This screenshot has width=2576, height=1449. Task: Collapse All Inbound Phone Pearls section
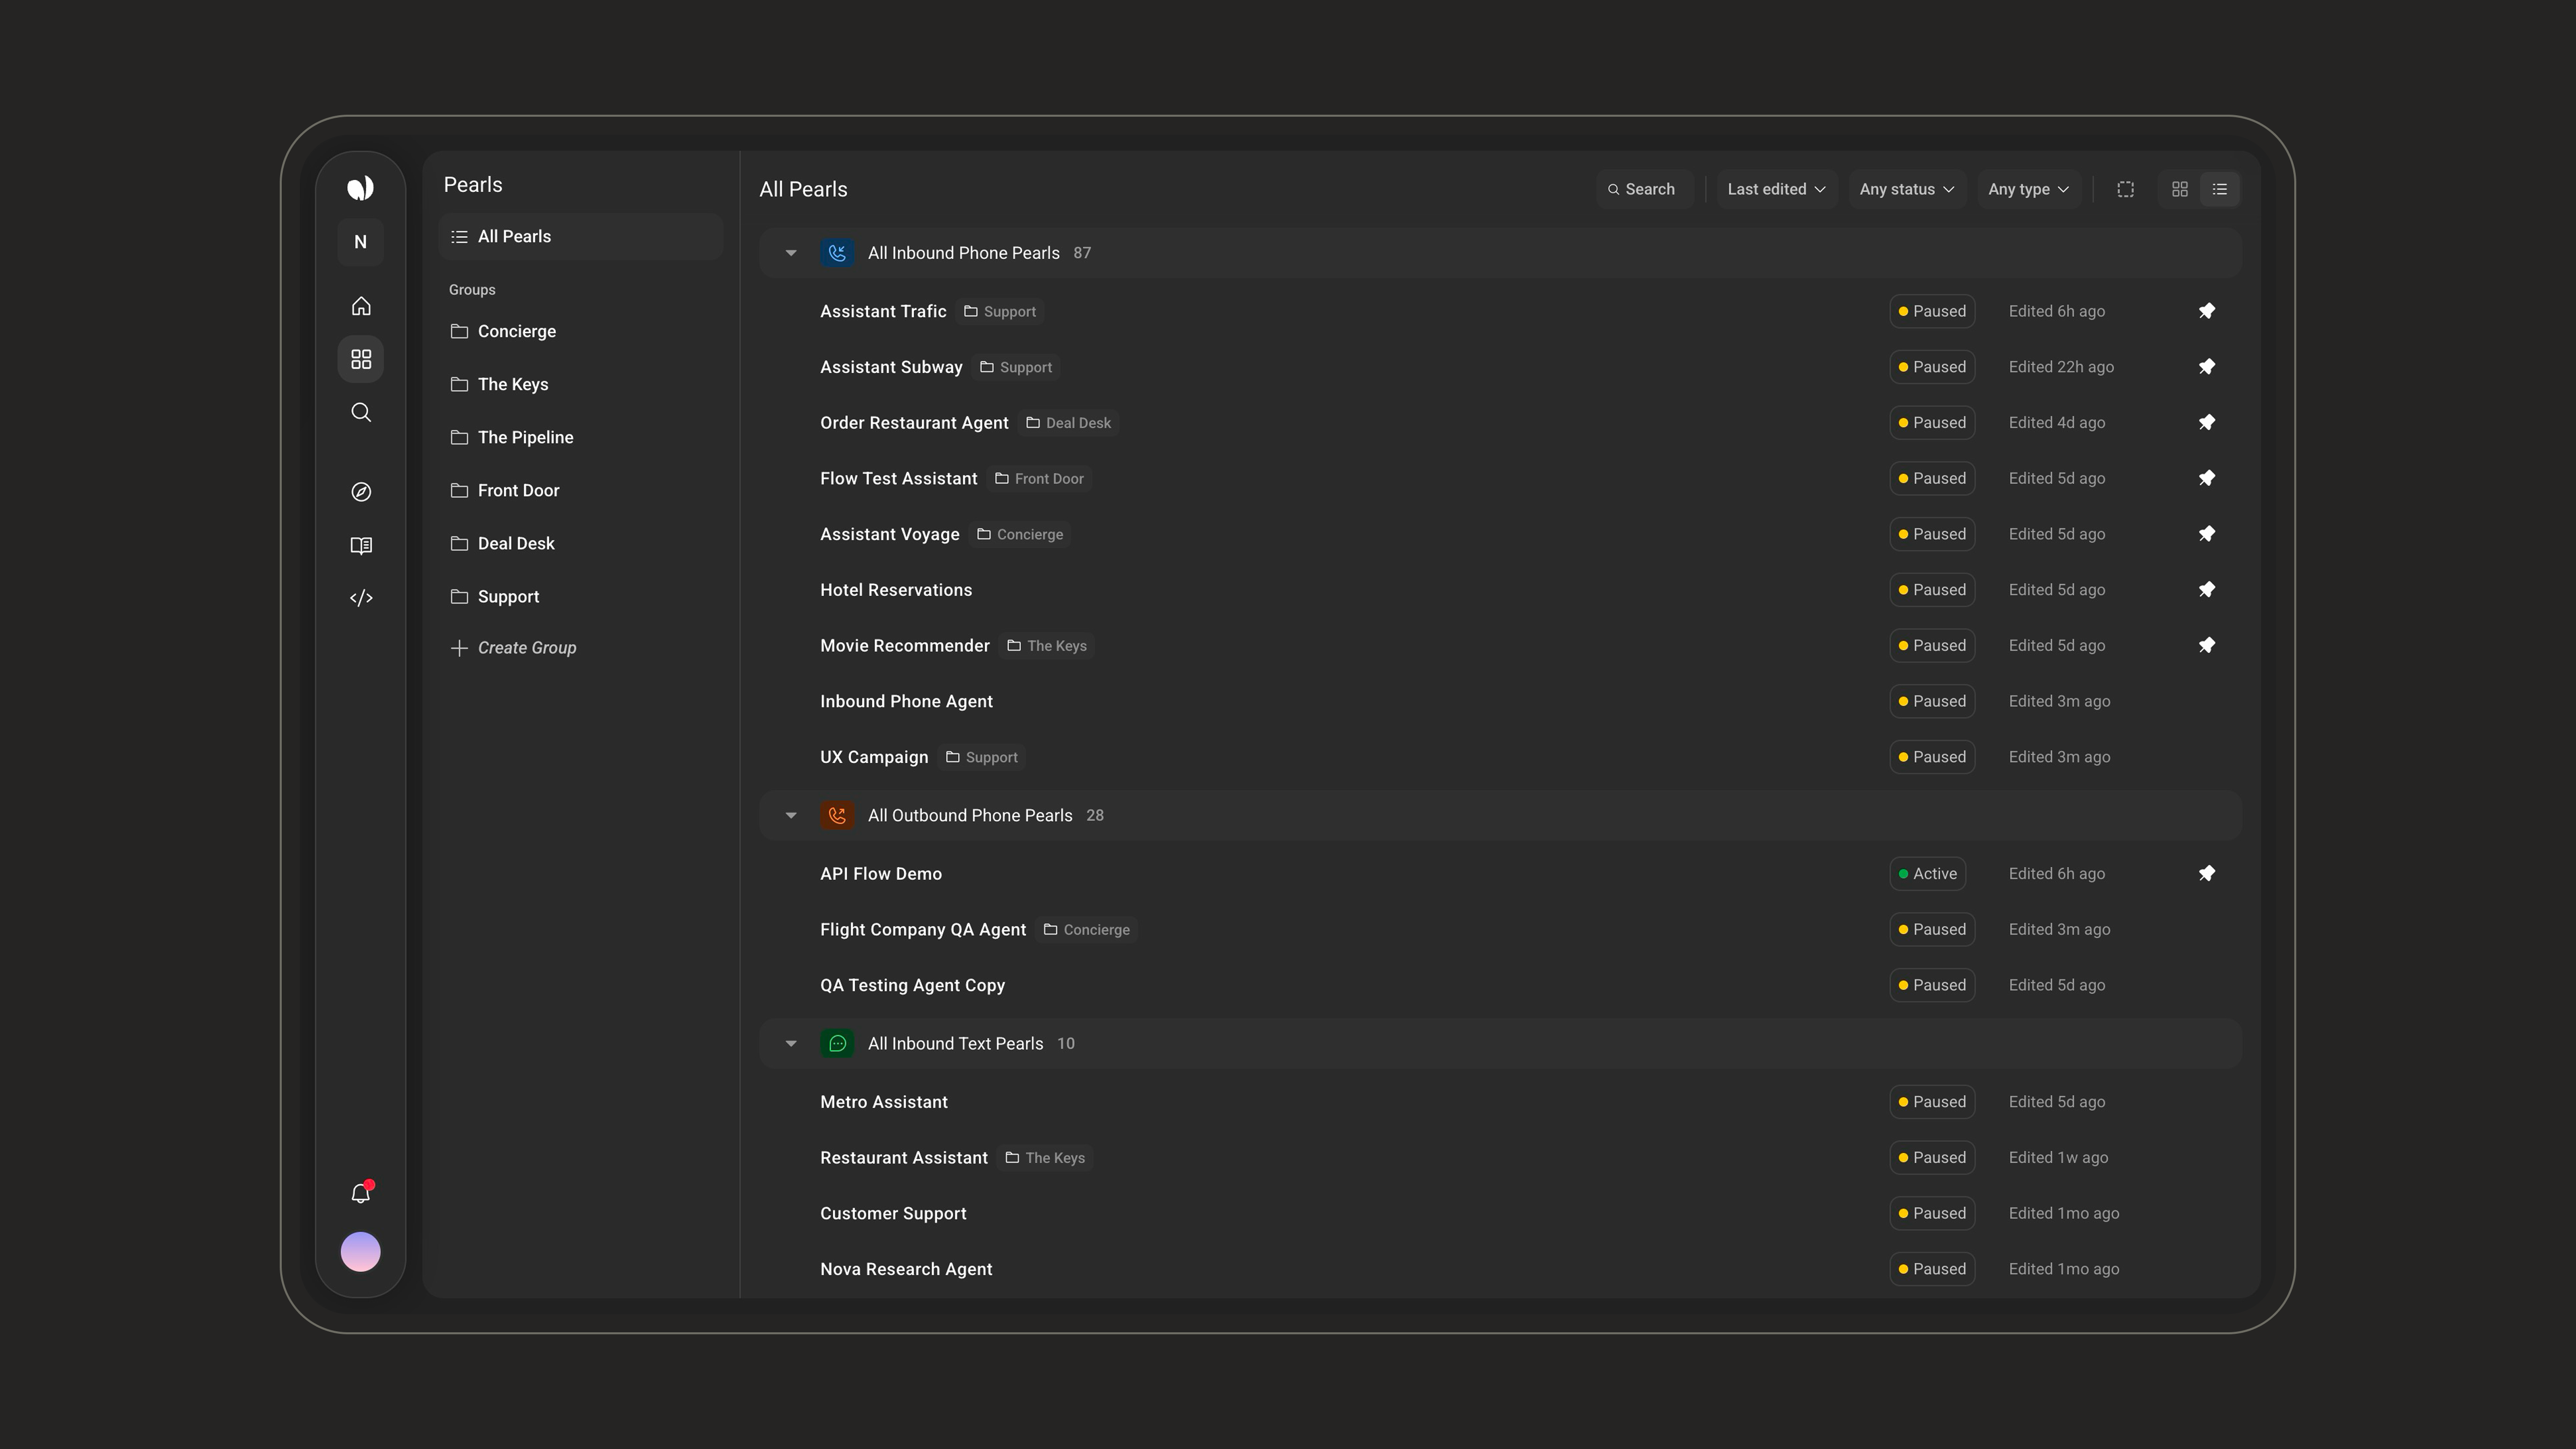click(x=791, y=253)
